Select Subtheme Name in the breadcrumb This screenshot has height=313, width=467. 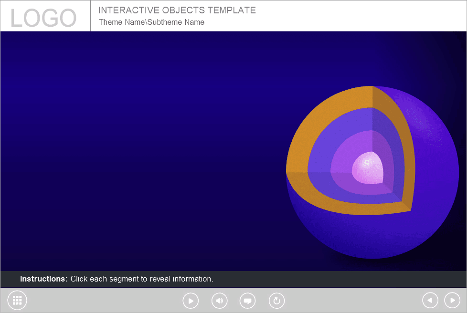(176, 22)
